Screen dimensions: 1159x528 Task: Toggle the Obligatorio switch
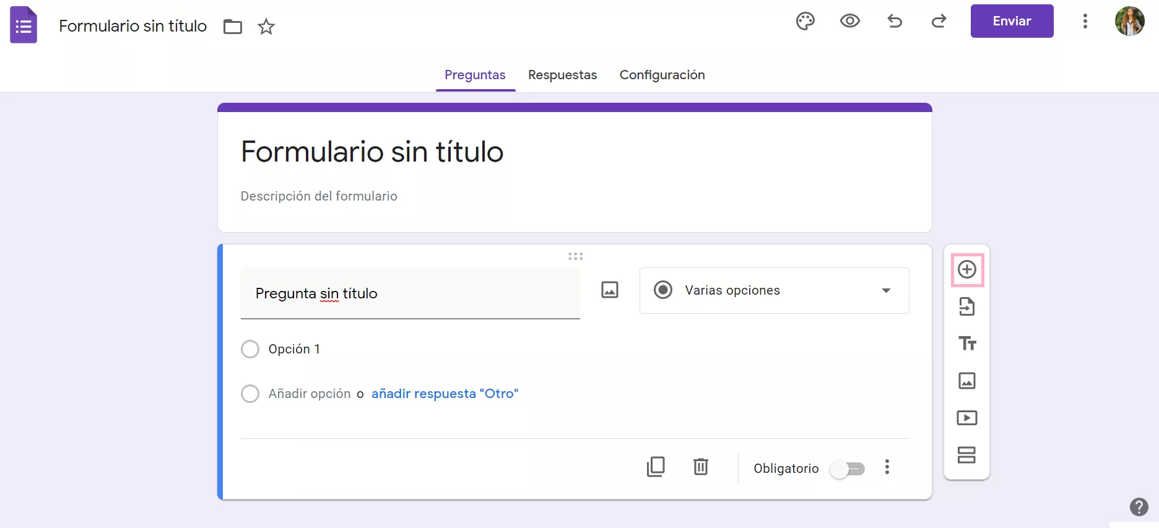coord(848,469)
